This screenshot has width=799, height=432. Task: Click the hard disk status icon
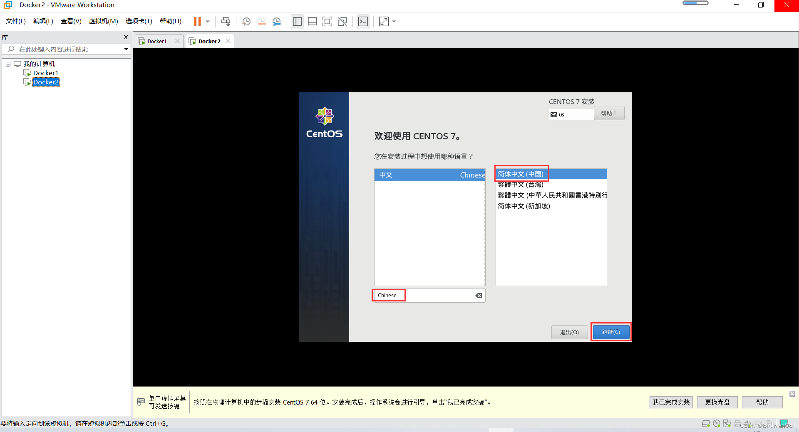click(x=706, y=424)
